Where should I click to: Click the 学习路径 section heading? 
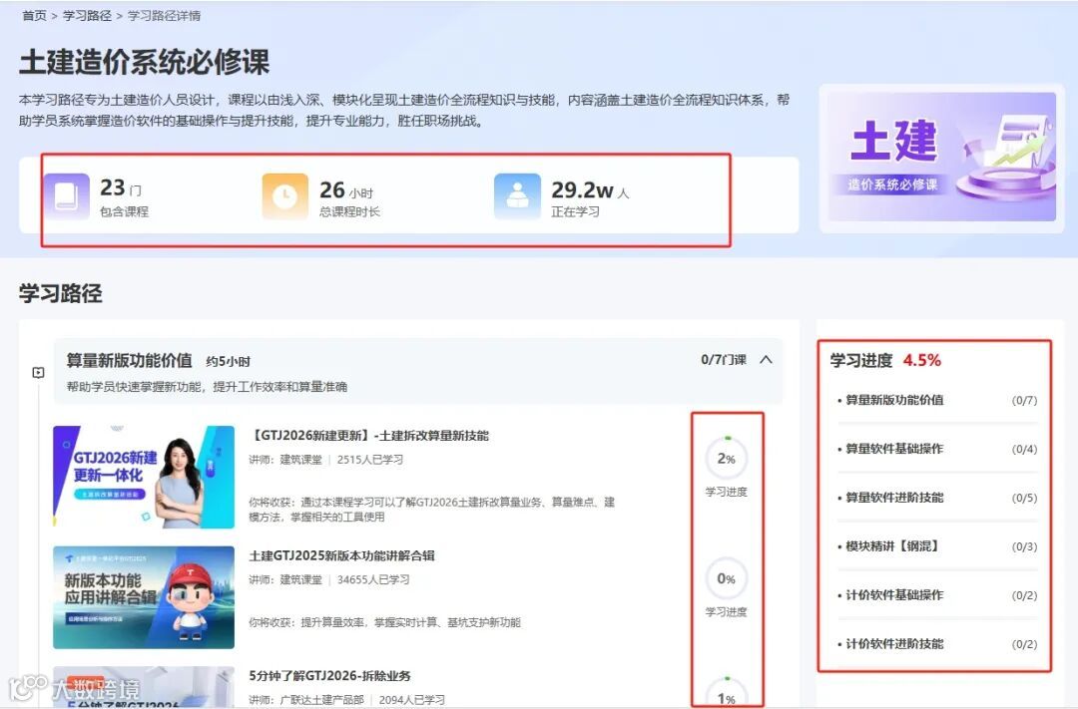61,293
